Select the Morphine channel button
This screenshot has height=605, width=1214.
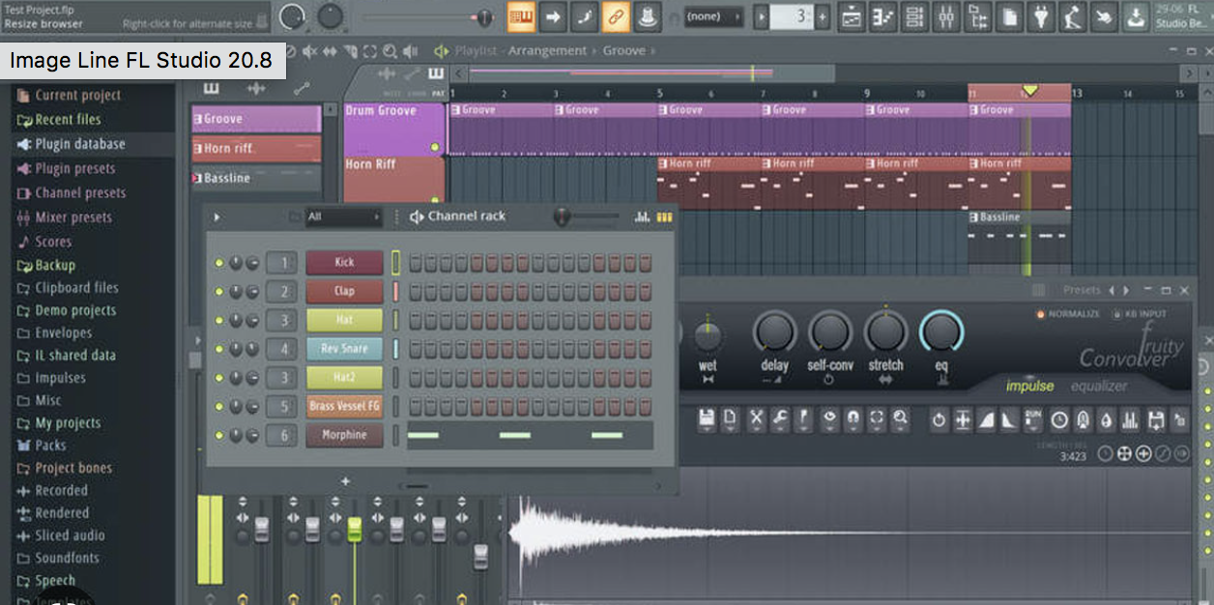344,435
